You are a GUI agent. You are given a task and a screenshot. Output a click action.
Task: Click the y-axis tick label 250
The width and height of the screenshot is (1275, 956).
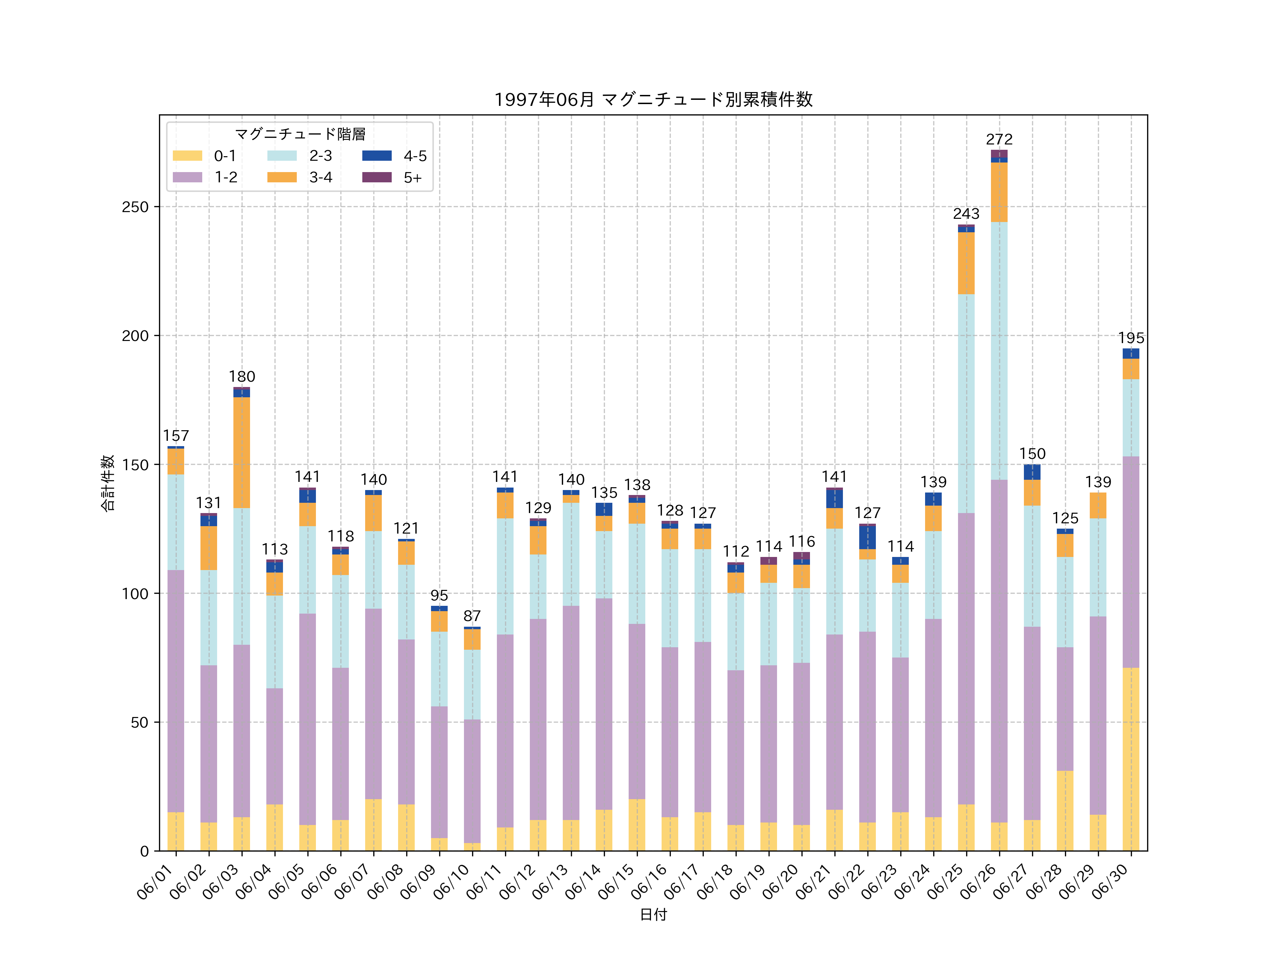pos(135,207)
